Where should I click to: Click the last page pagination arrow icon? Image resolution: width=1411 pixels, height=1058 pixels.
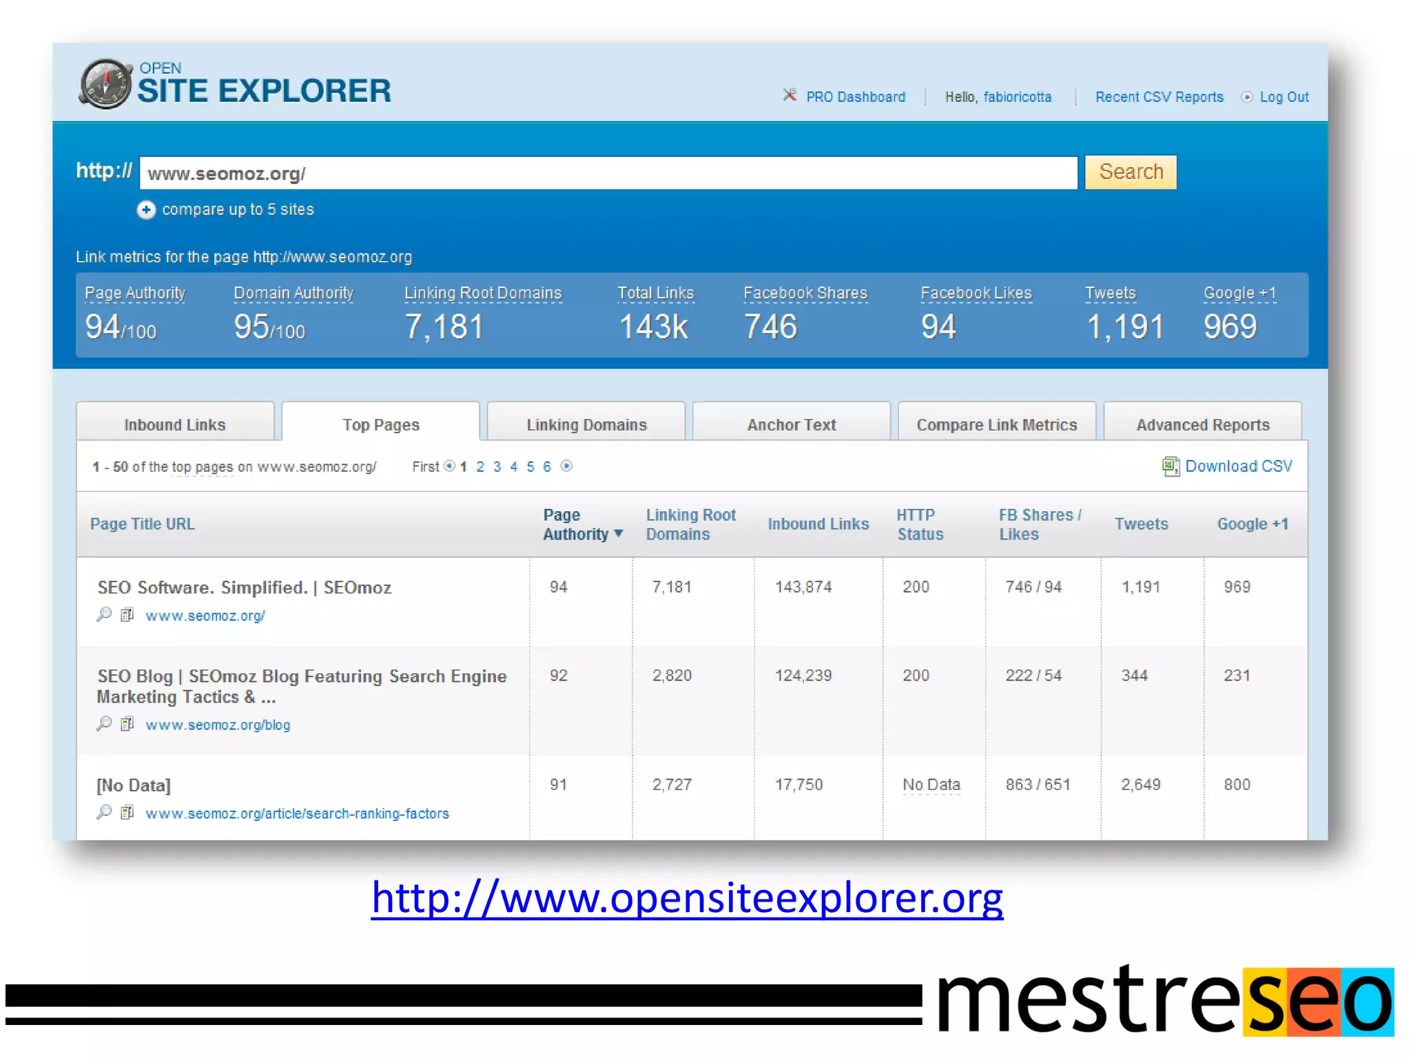click(x=566, y=466)
